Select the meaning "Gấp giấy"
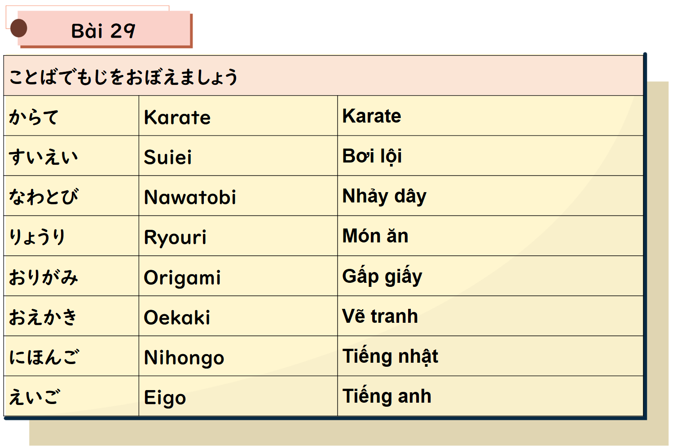The image size is (677, 448). pyautogui.click(x=382, y=277)
